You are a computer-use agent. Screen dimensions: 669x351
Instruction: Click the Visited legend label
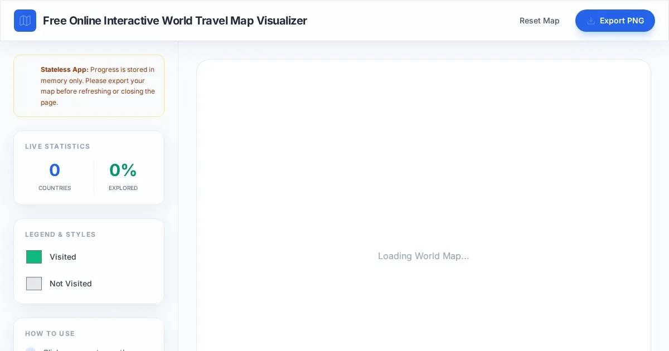(63, 257)
